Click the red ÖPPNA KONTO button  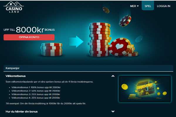pyautogui.click(x=29, y=37)
